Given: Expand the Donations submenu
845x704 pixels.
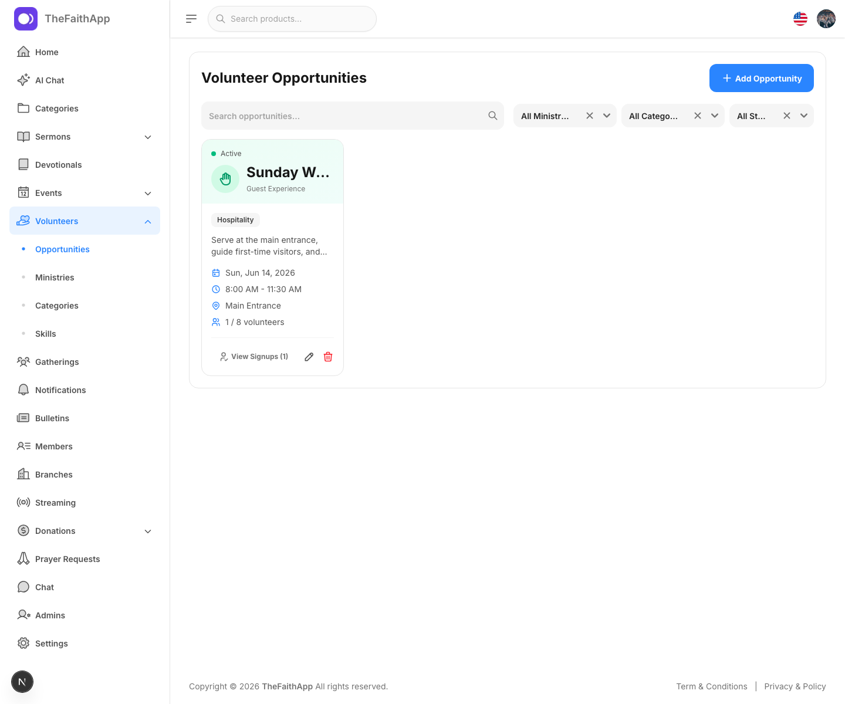Looking at the screenshot, I should coord(148,531).
